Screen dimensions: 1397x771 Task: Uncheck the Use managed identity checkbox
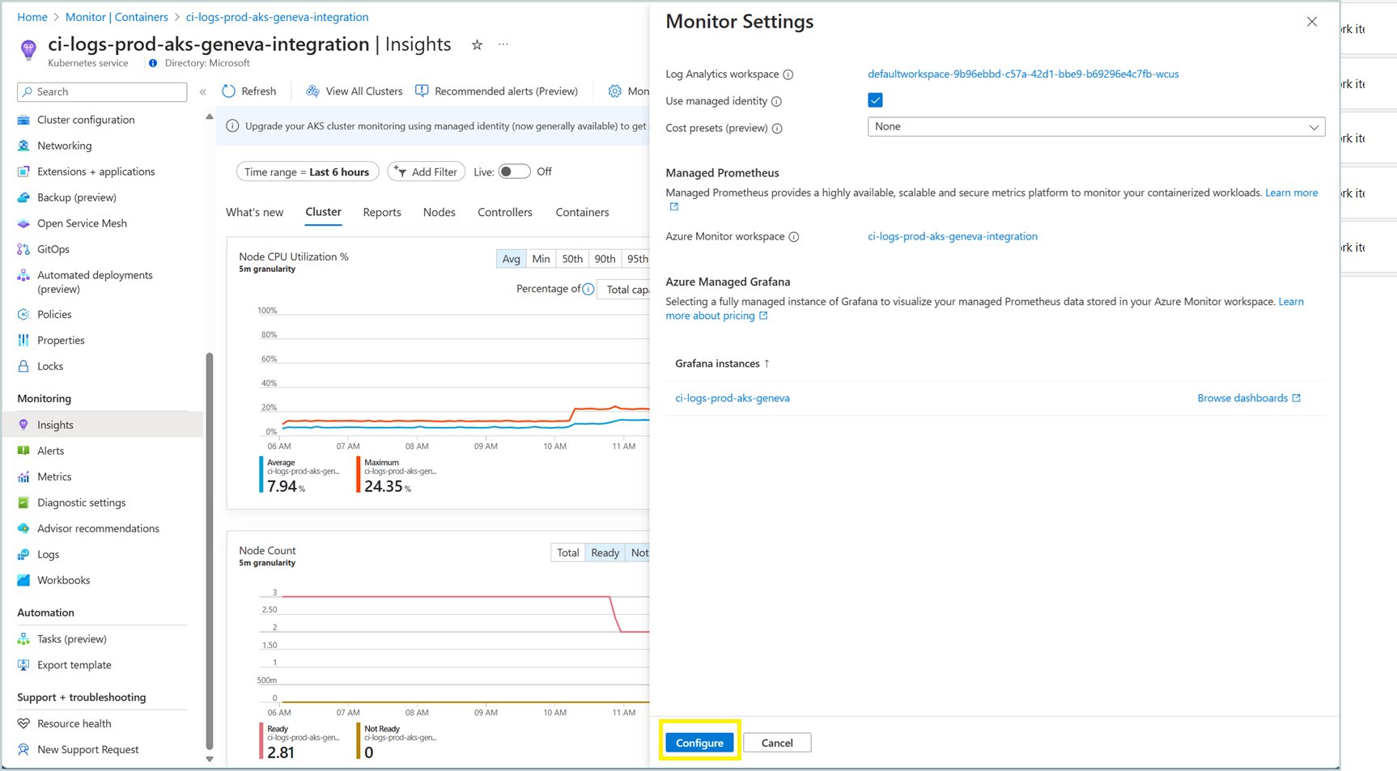[875, 100]
